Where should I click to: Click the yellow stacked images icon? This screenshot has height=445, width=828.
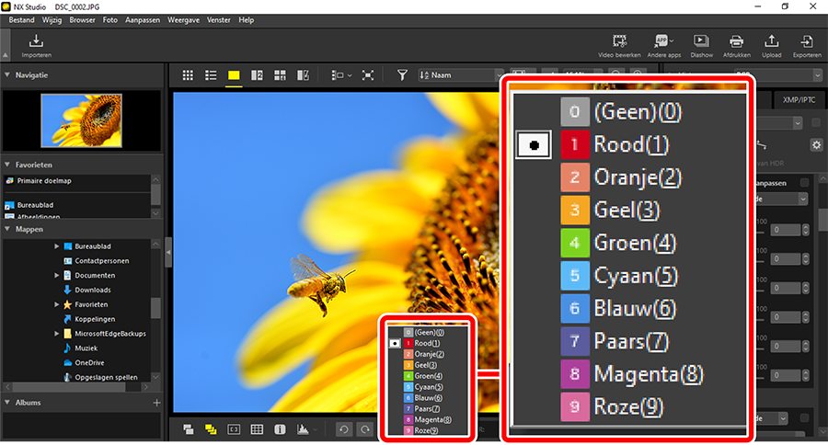click(211, 429)
